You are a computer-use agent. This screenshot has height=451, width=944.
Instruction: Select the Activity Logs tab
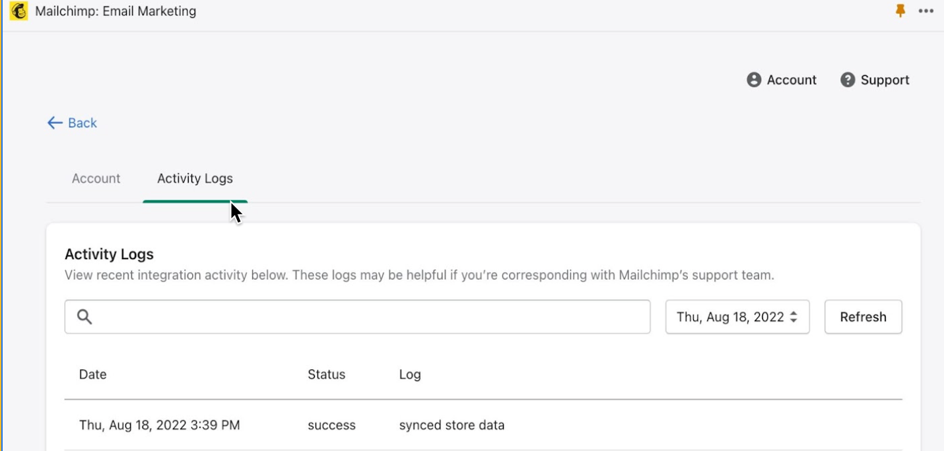tap(195, 178)
